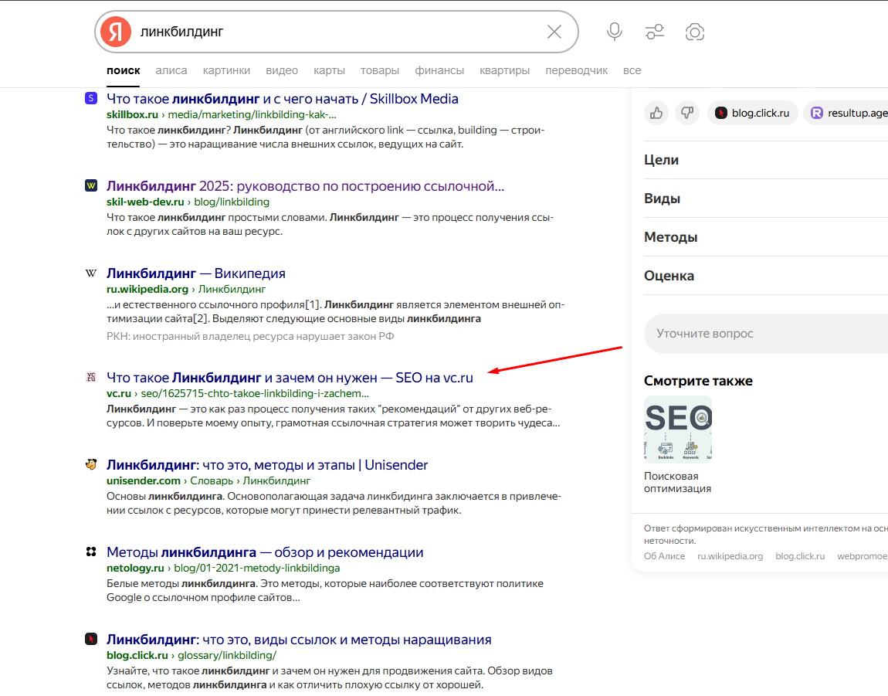Open blog.click.ru source chip

pos(752,113)
